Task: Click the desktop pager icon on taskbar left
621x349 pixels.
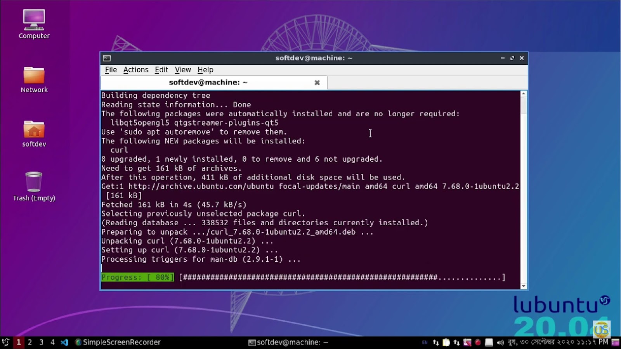Action: (x=5, y=342)
